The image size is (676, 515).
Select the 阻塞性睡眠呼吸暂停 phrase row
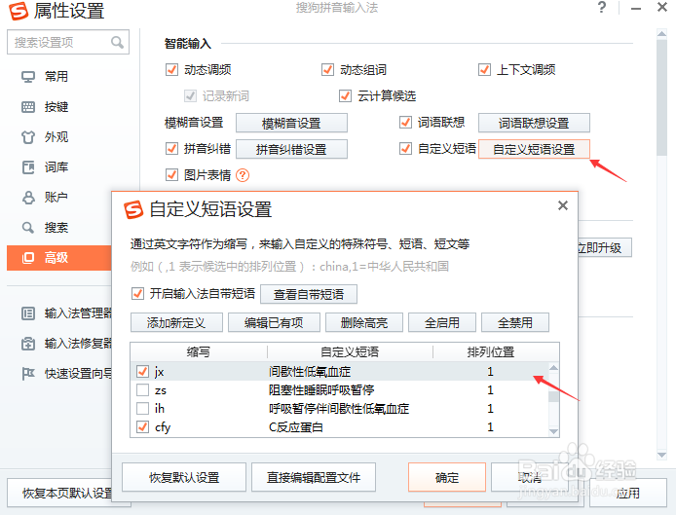click(x=339, y=390)
